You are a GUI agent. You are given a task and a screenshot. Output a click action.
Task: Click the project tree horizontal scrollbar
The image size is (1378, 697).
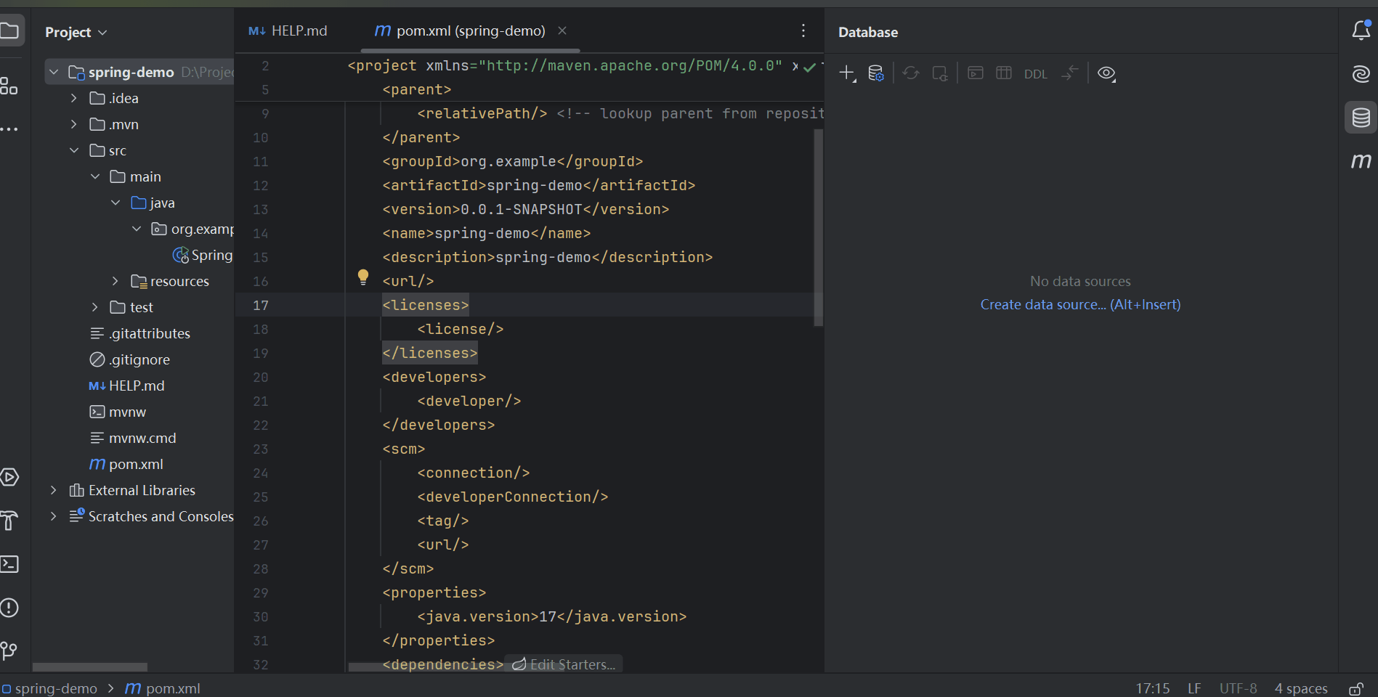tap(90, 667)
